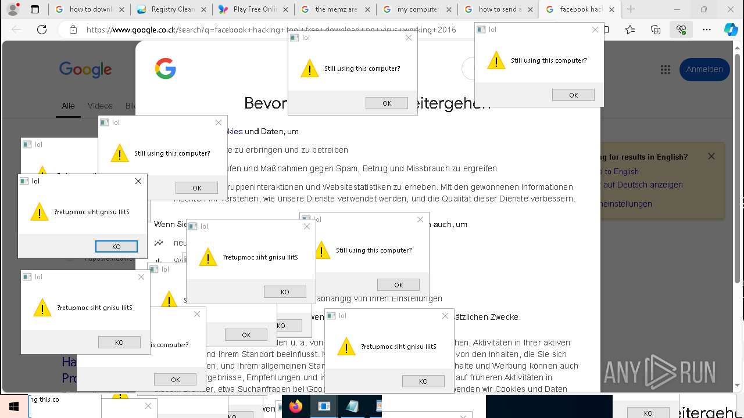
Task: Dismiss the English results banner with X
Action: (x=711, y=156)
